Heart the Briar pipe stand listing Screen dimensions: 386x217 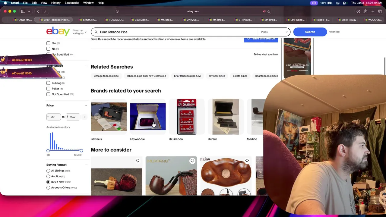click(247, 161)
